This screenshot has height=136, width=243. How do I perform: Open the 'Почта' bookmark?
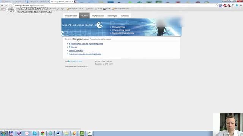98,9
